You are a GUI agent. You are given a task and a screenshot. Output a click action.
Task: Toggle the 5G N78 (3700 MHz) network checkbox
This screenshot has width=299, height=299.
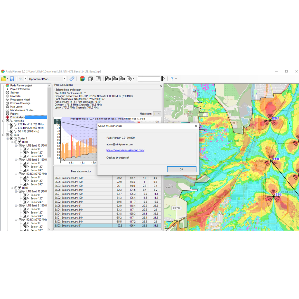coord(12,131)
